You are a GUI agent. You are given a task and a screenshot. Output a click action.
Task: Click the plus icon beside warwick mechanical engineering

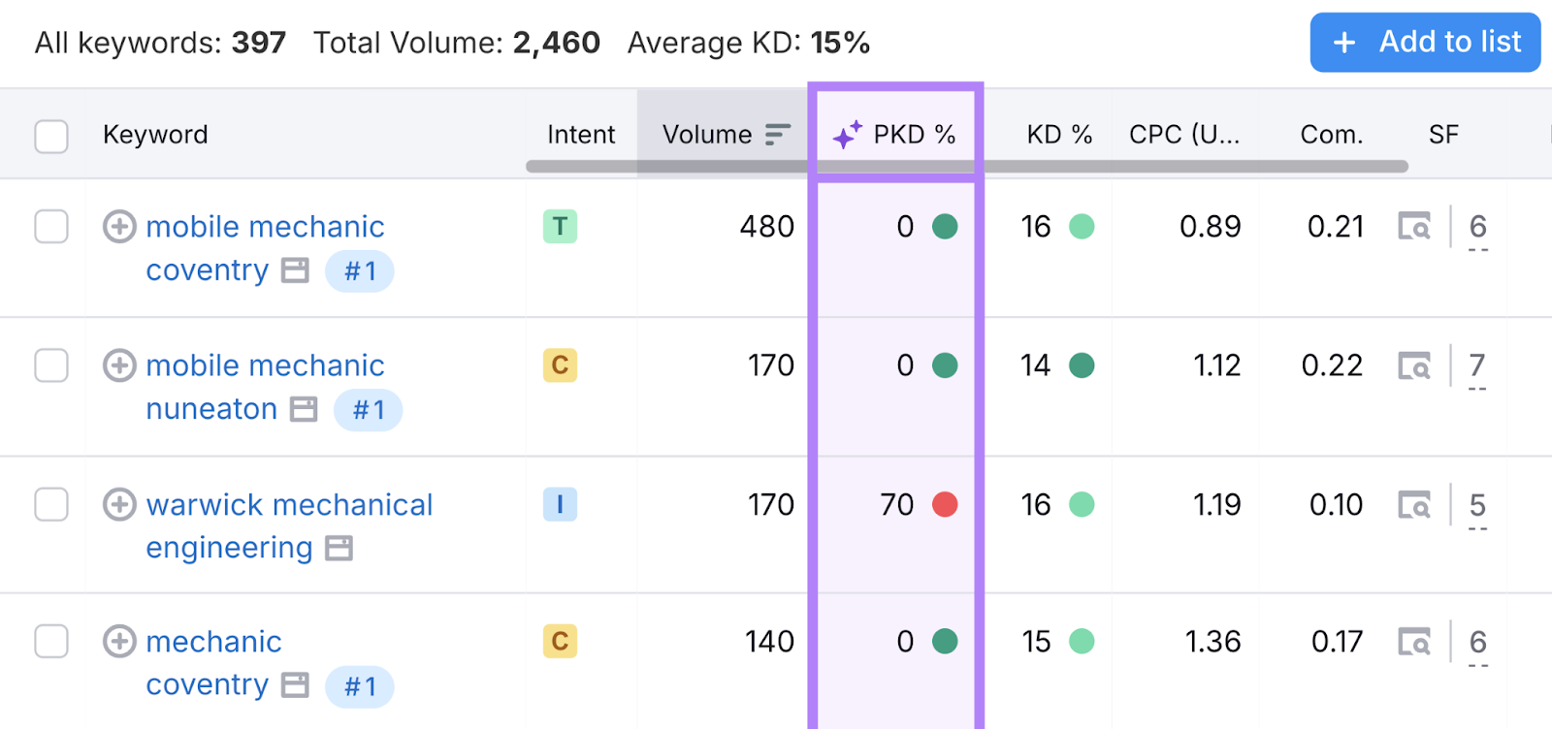[119, 505]
